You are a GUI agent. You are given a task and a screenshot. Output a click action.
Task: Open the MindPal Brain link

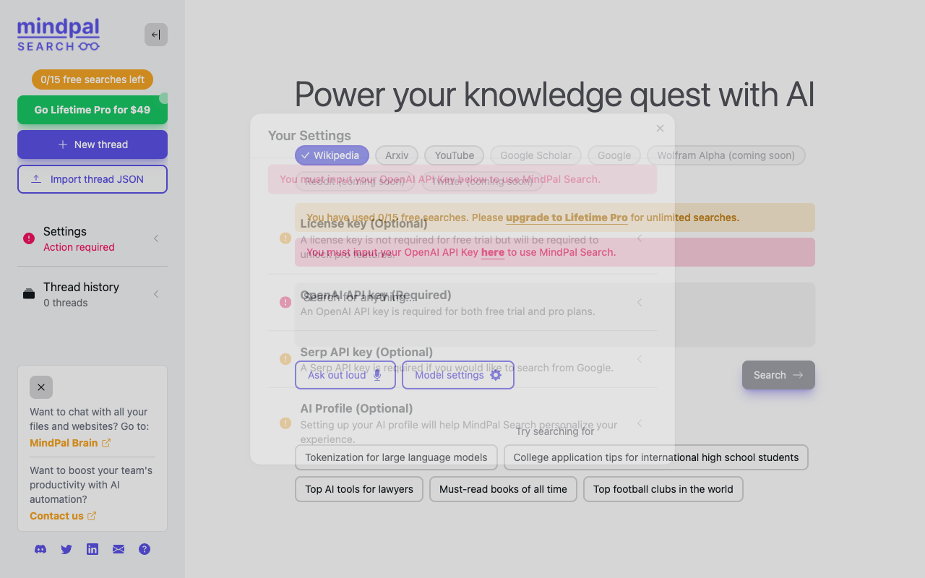[x=70, y=443]
